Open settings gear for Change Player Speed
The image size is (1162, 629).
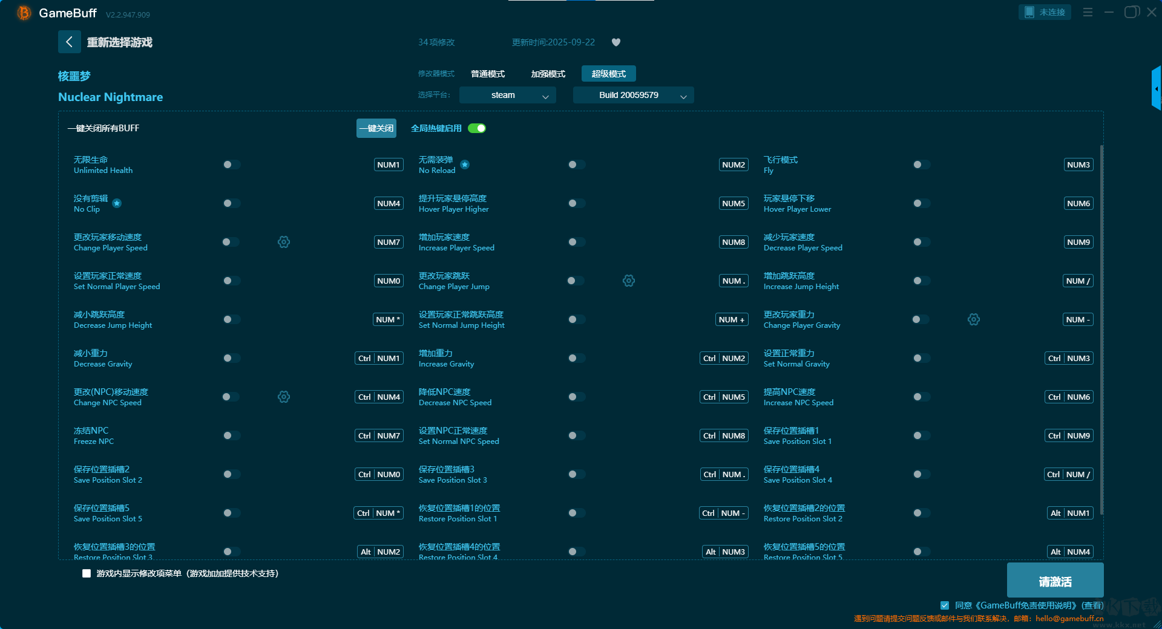284,242
